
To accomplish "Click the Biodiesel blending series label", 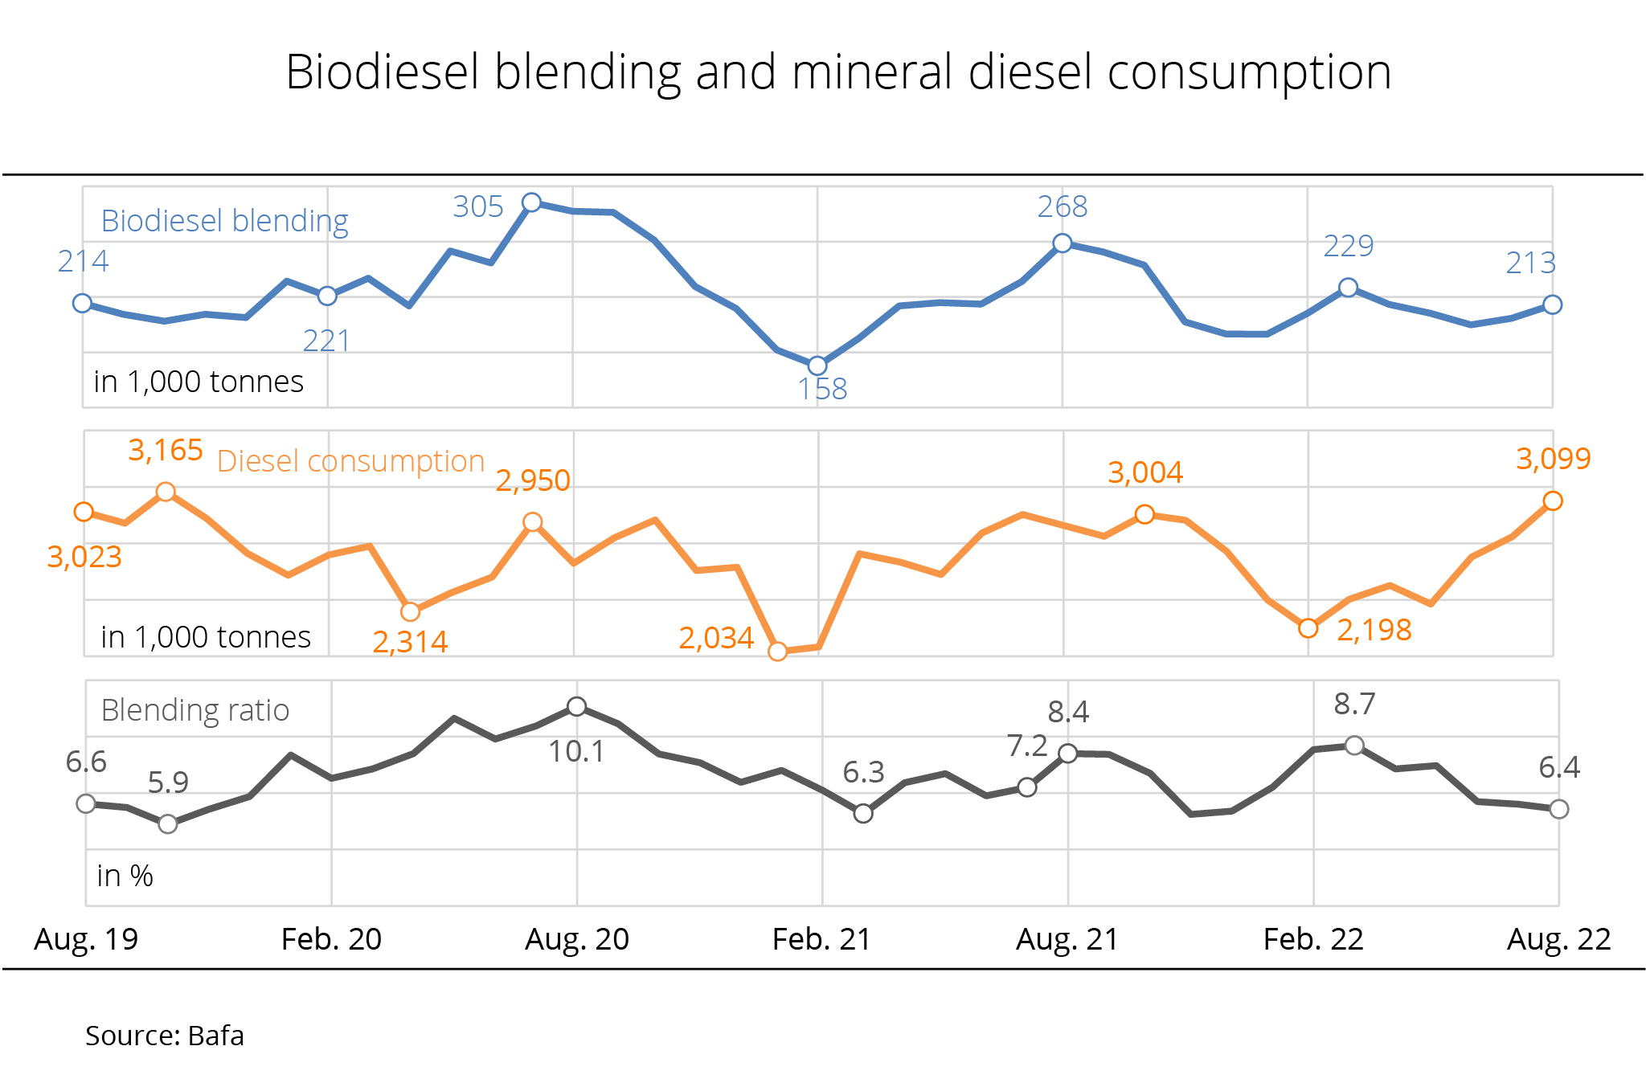I will click(x=224, y=221).
